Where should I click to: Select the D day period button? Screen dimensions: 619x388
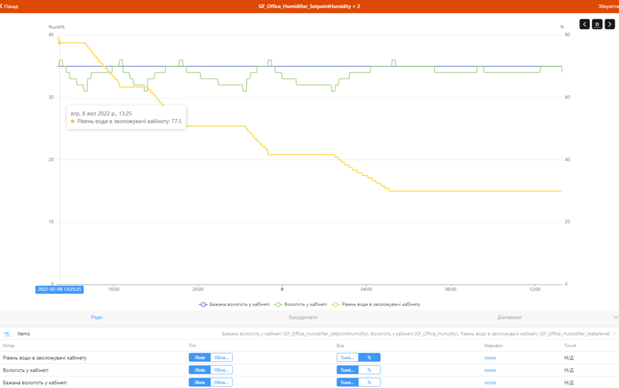coord(597,24)
